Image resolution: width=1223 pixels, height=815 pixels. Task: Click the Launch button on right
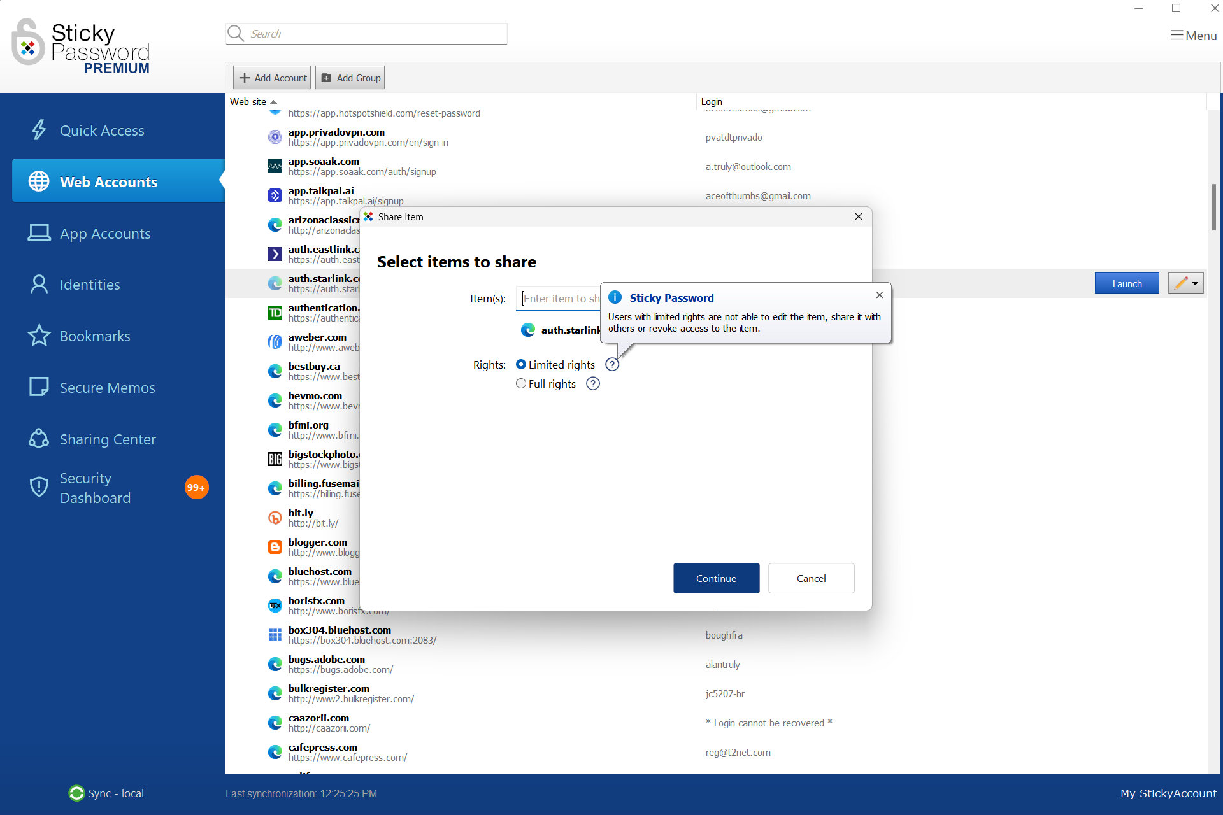click(1126, 283)
